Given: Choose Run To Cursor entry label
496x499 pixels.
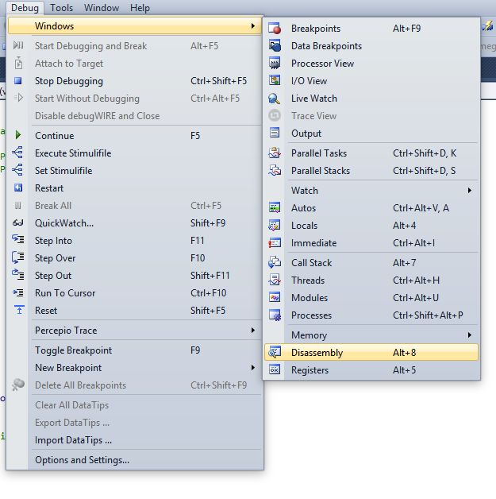Looking at the screenshot, I should tap(65, 292).
